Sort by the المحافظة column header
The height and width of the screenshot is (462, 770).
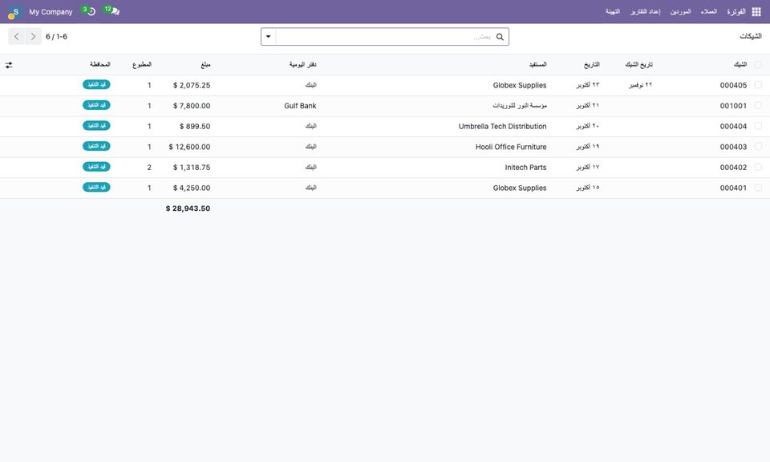click(x=100, y=65)
